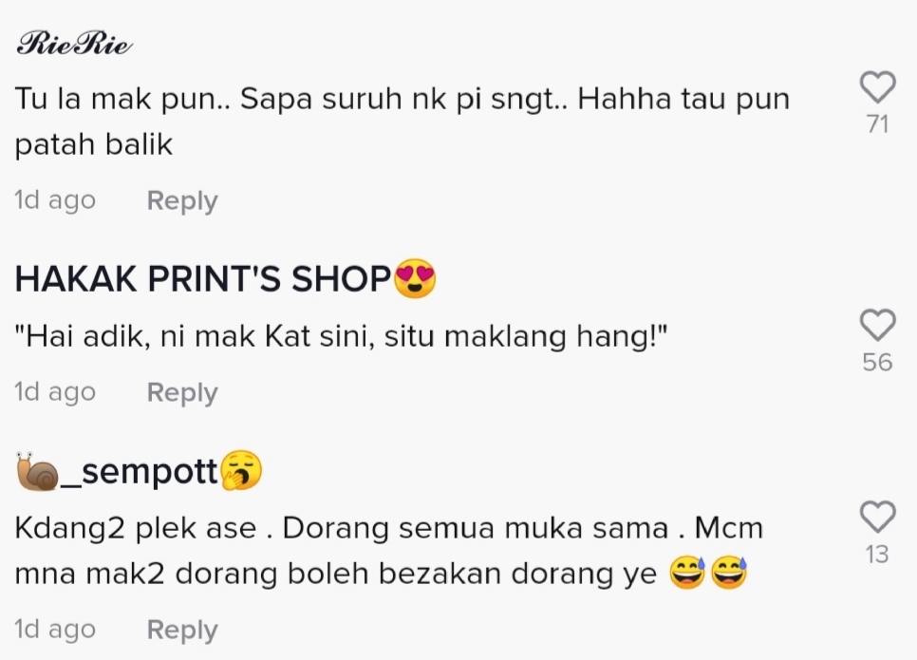Select comment text 'Kdang2 plek ase'
The width and height of the screenshot is (917, 660).
(x=136, y=528)
